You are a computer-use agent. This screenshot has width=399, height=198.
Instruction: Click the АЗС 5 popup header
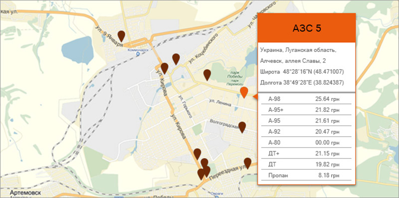pos(307,28)
